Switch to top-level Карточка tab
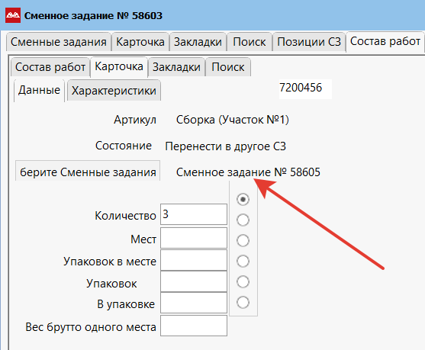The height and width of the screenshot is (350, 425). tap(140, 42)
